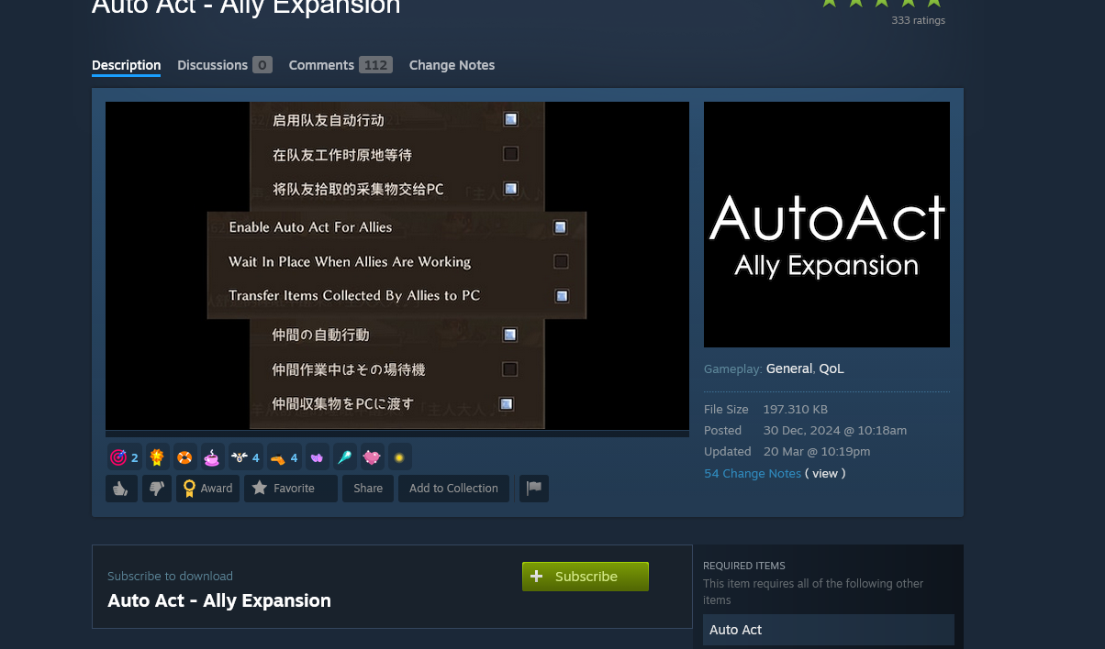The image size is (1105, 649).
Task: Open the Discussions tab
Action: (225, 65)
